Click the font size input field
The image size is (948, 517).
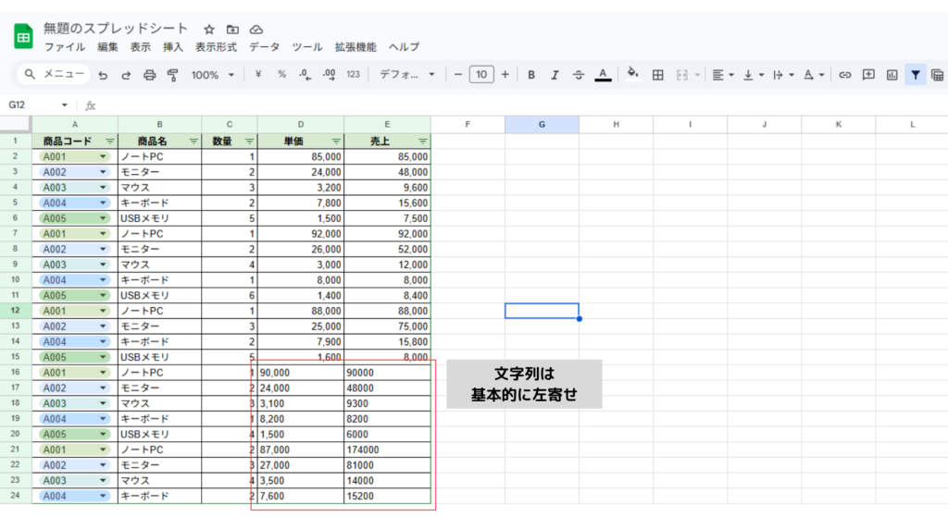click(x=481, y=75)
